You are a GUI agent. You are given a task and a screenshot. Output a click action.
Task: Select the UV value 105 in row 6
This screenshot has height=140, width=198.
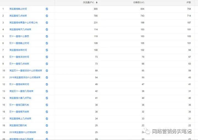[x=142, y=43]
